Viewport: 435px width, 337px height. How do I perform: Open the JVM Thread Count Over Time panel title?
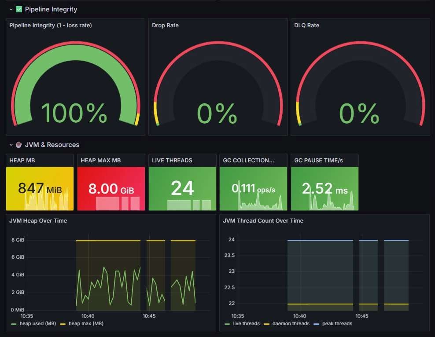click(x=263, y=220)
